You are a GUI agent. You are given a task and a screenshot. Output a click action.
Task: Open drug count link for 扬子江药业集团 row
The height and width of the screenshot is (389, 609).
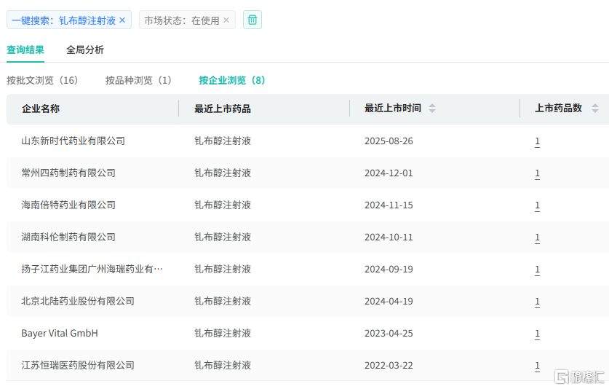coord(537,270)
